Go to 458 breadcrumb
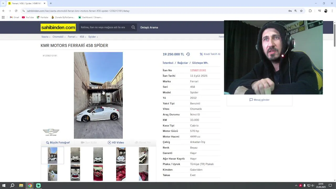The width and height of the screenshot is (336, 189). (82, 37)
